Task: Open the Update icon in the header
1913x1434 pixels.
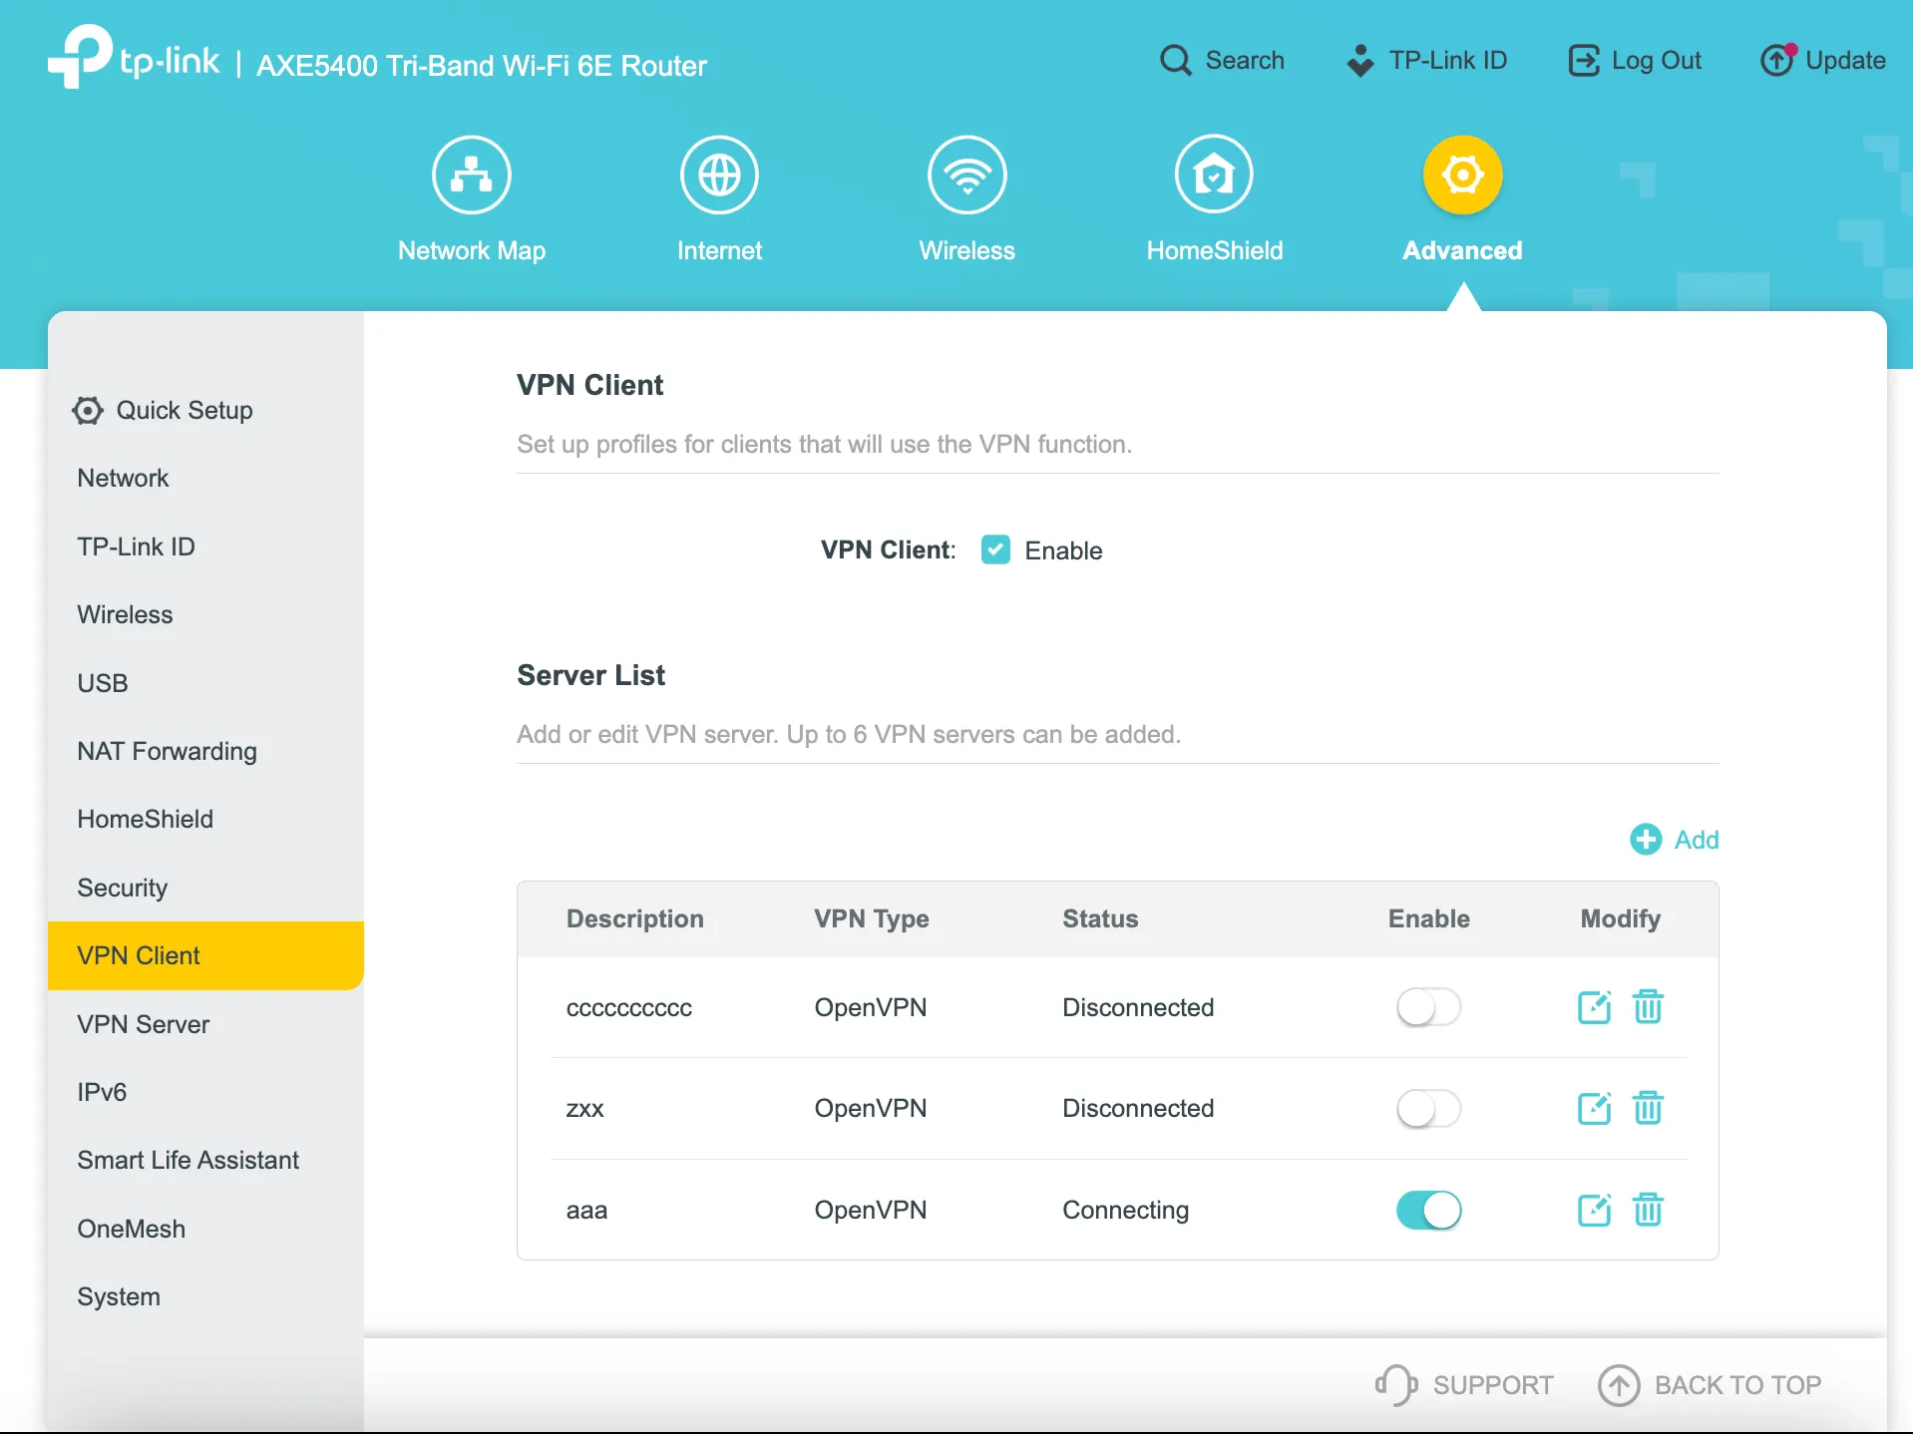Action: pyautogui.click(x=1777, y=60)
